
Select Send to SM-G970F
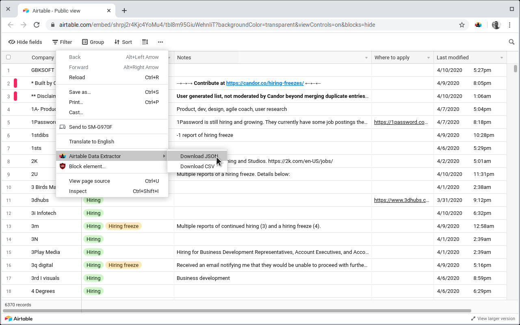click(x=112, y=127)
